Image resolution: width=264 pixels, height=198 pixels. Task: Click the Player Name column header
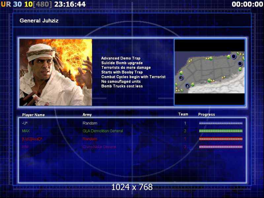pyautogui.click(x=33, y=115)
